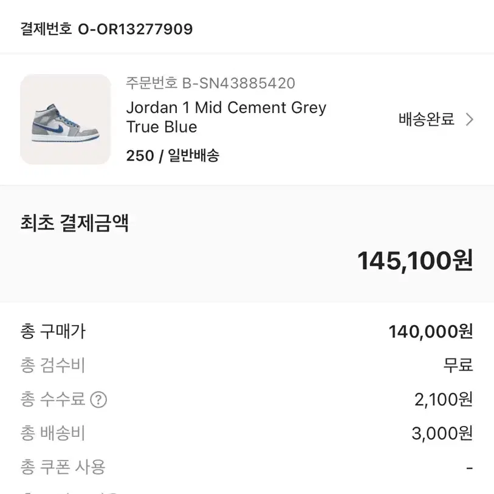Tap the Jordan 1 Mid sneaker thumbnail
This screenshot has height=494, width=494.
point(66,119)
